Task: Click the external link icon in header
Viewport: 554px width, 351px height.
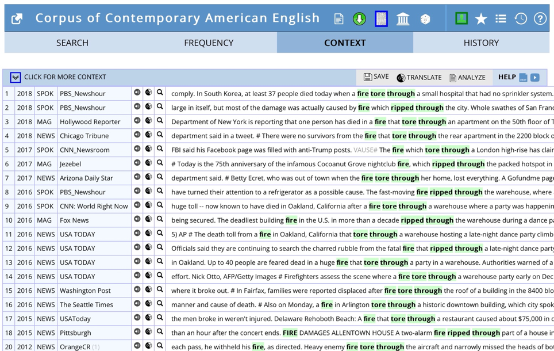Action: 17,19
